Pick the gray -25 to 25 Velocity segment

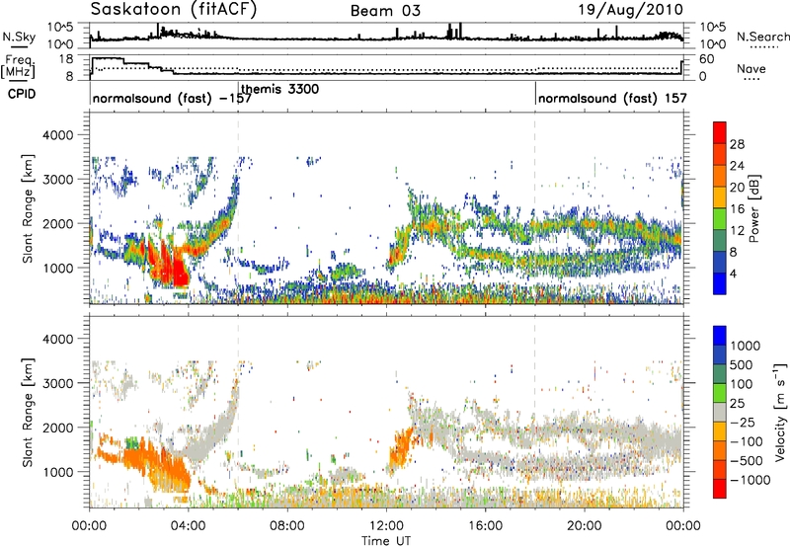(x=720, y=413)
